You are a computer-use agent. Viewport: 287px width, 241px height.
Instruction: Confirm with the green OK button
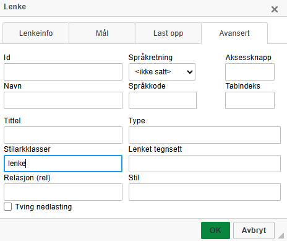point(215,230)
